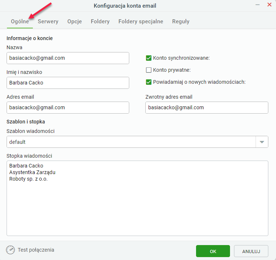Image resolution: width=276 pixels, height=260 pixels.
Task: Click the Adres email field
Action: 68,107
